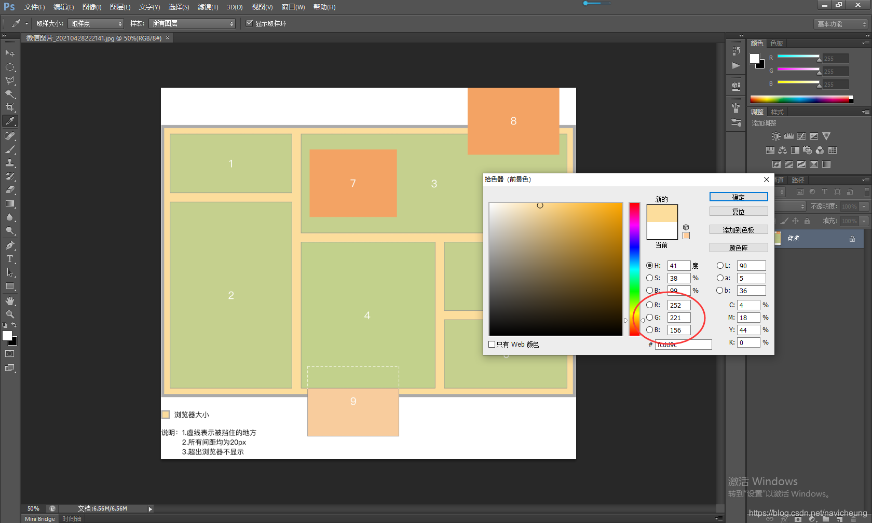The width and height of the screenshot is (872, 523).
Task: Select the Clone Stamp tool
Action: tap(10, 163)
